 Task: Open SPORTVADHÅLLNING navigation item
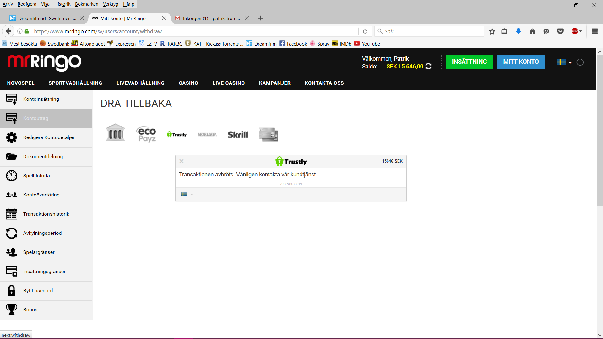point(75,83)
